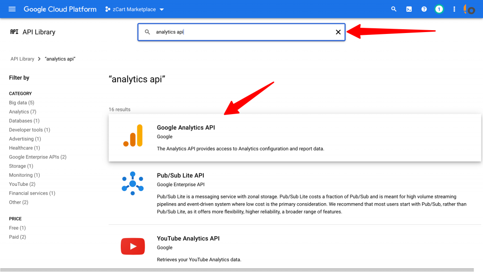Open zCart Marketplace project dropdown
Viewport: 483px width, 272px height.
click(135, 9)
